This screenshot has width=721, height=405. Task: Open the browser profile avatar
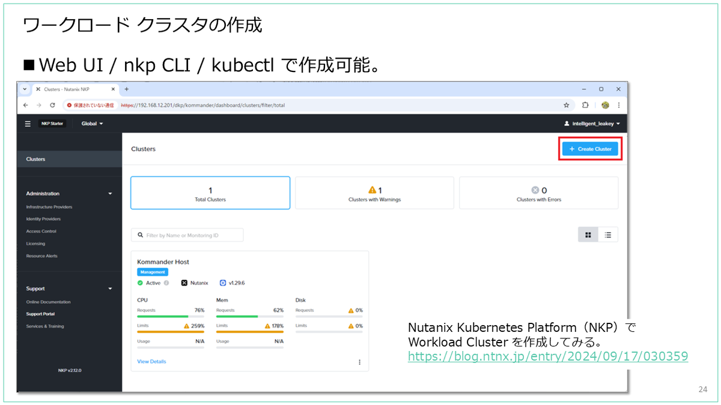(605, 105)
